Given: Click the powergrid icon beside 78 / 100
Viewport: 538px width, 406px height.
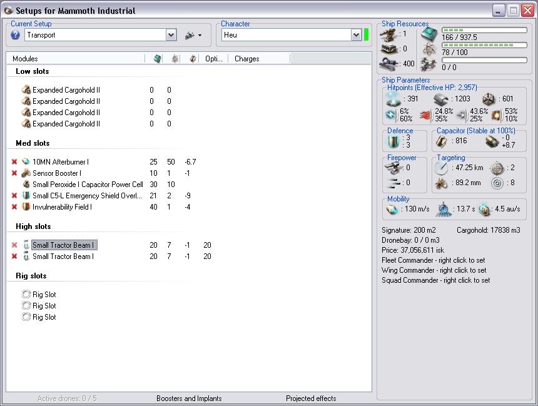Looking at the screenshot, I should pyautogui.click(x=429, y=49).
